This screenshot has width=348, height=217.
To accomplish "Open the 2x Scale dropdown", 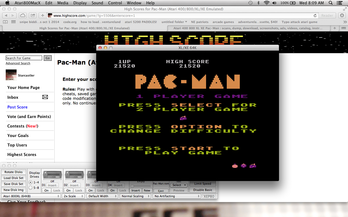I will (x=73, y=196).
